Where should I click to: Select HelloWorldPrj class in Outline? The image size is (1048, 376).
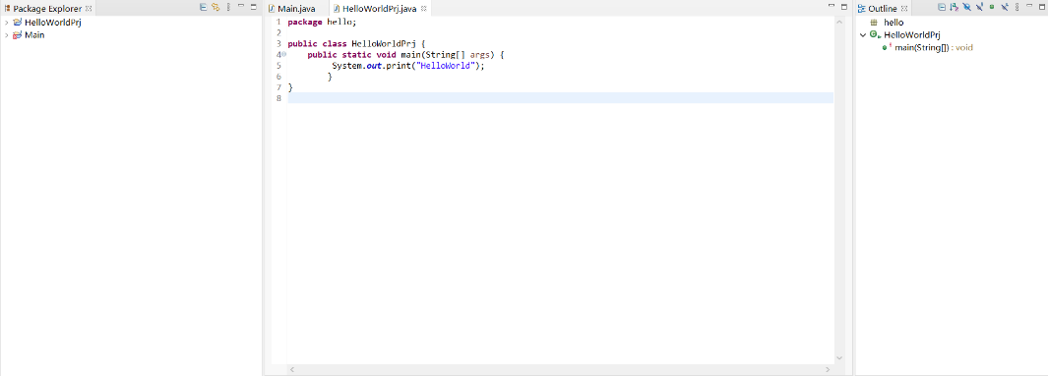[911, 35]
